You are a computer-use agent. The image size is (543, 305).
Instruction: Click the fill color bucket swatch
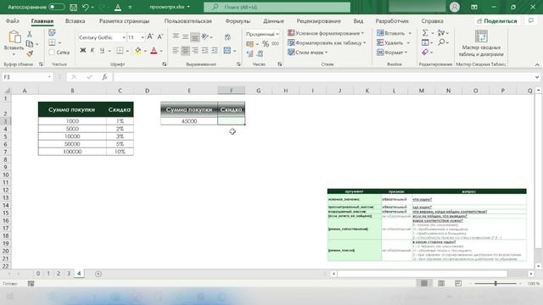[x=138, y=51]
